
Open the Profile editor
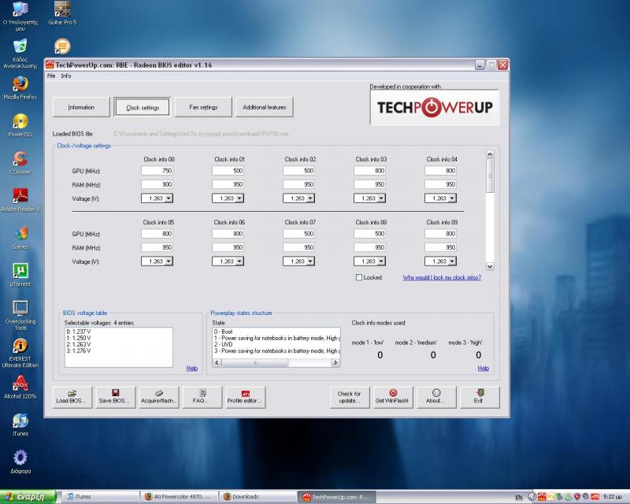coord(246,397)
